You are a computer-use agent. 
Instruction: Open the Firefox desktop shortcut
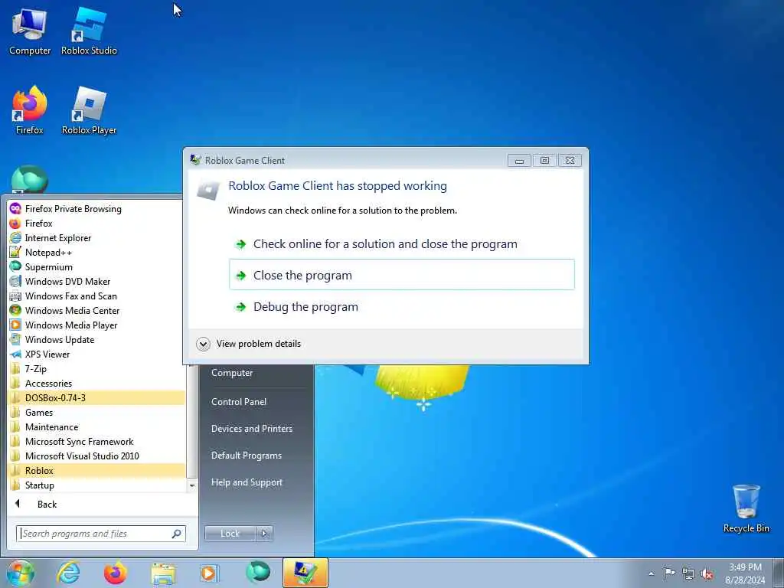(x=30, y=111)
